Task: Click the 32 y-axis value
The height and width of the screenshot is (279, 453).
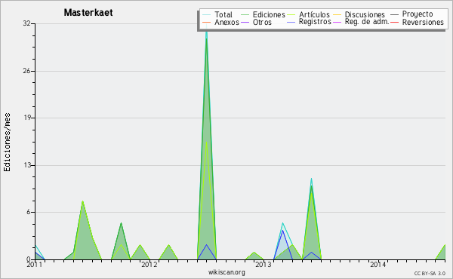Action: coord(27,23)
